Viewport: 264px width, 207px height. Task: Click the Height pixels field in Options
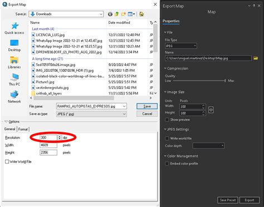(x=48, y=152)
